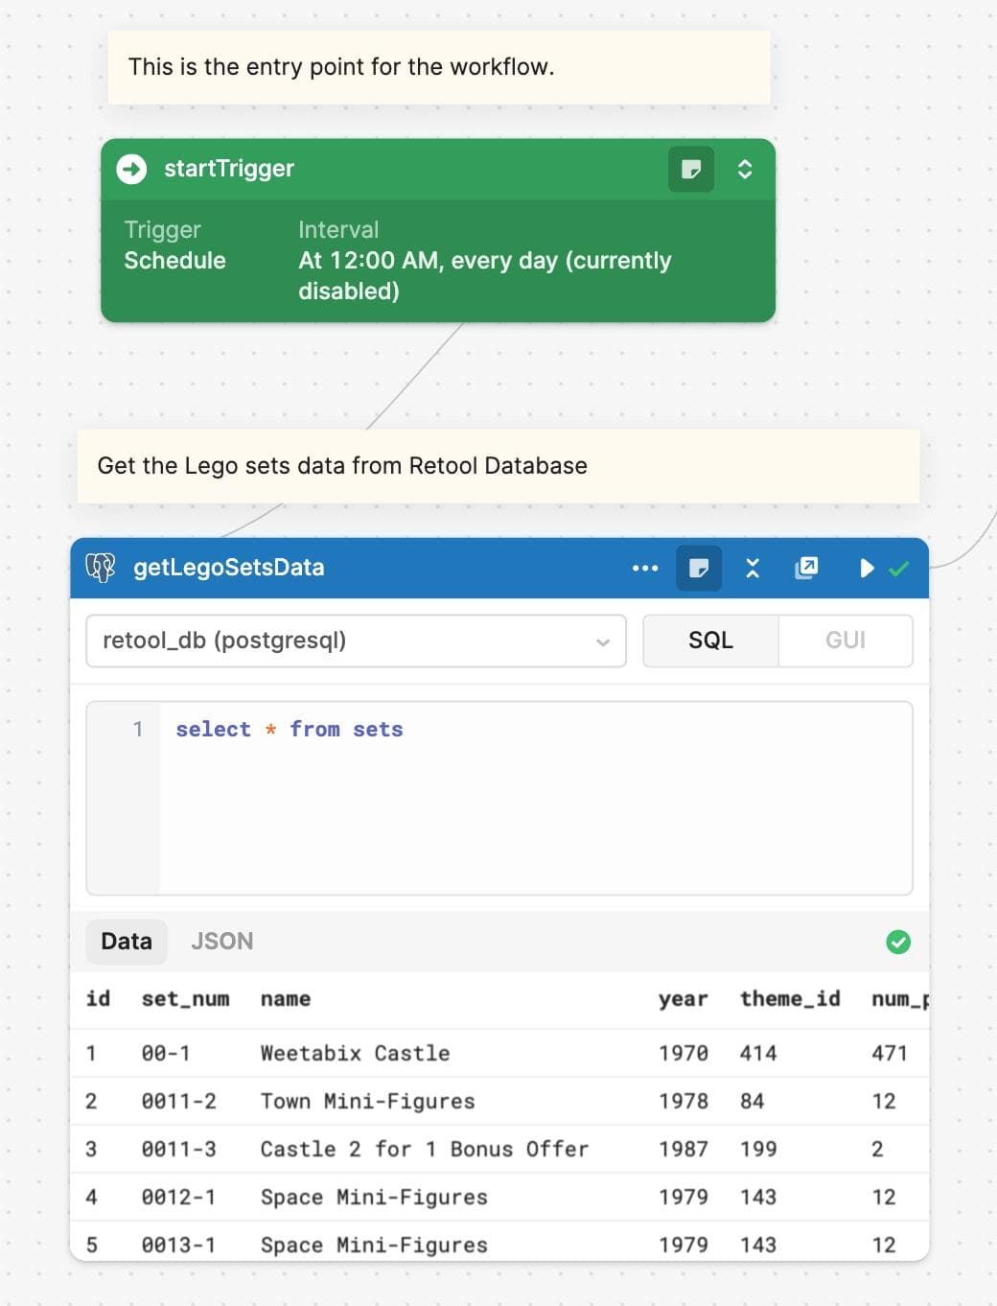Click the success status check above the data table

(898, 942)
